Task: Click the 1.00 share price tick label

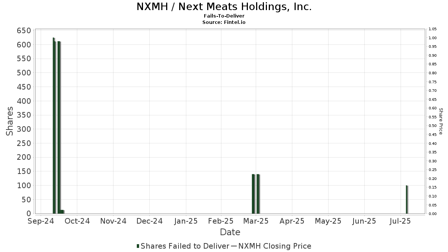Action: [x=432, y=38]
